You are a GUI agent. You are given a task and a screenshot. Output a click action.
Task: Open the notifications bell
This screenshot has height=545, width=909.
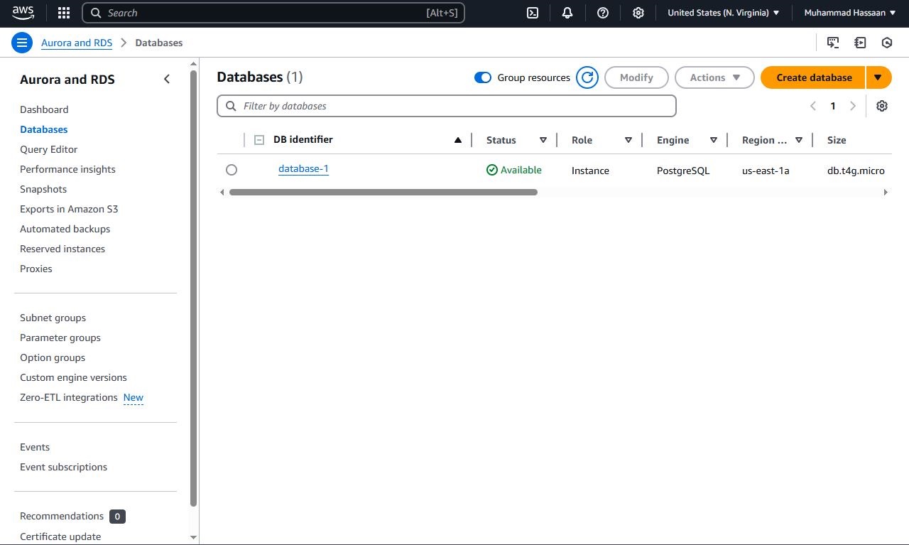(567, 13)
